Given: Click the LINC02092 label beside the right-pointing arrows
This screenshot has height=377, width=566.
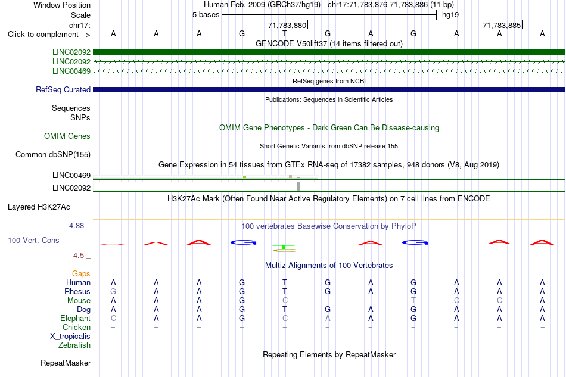Looking at the screenshot, I should pos(71,62).
